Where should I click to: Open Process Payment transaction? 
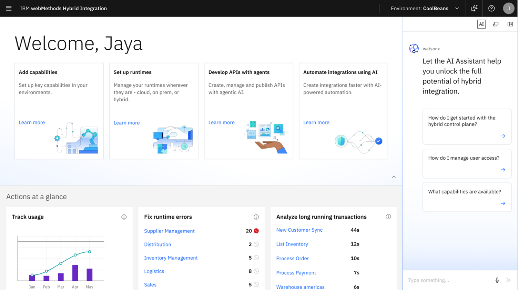296,273
